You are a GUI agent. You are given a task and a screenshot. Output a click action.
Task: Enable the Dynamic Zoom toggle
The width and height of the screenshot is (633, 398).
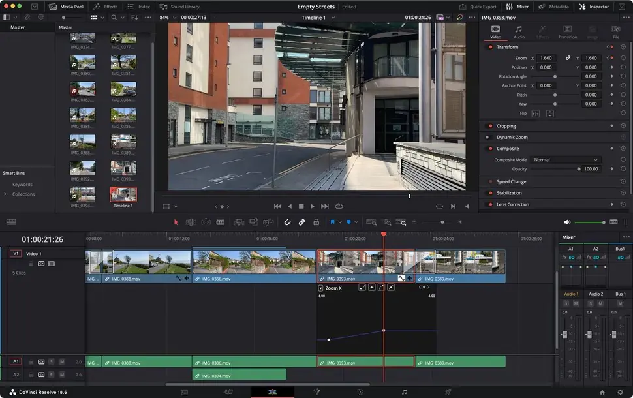tap(489, 138)
